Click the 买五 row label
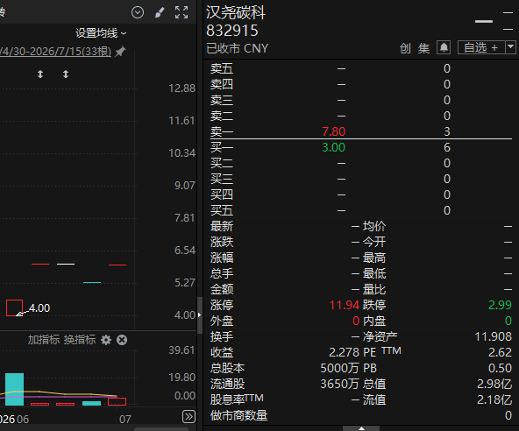The height and width of the screenshot is (431, 519). [x=222, y=210]
